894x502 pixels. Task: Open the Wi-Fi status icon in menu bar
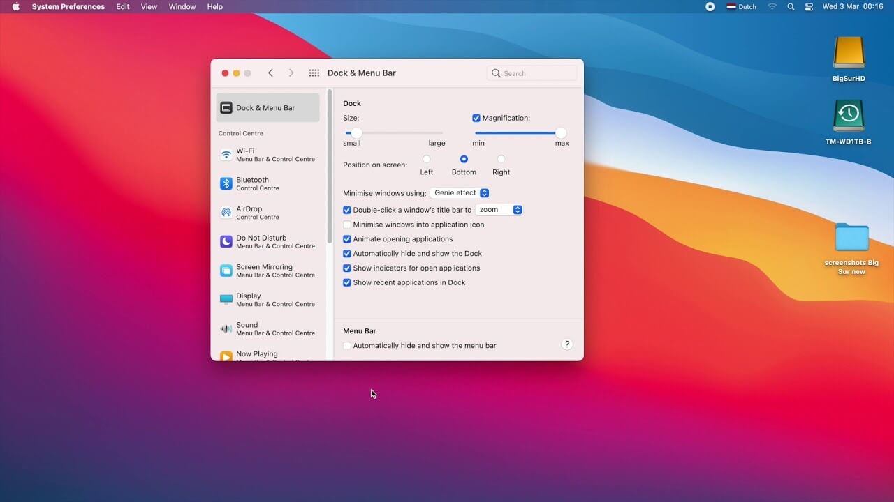772,6
